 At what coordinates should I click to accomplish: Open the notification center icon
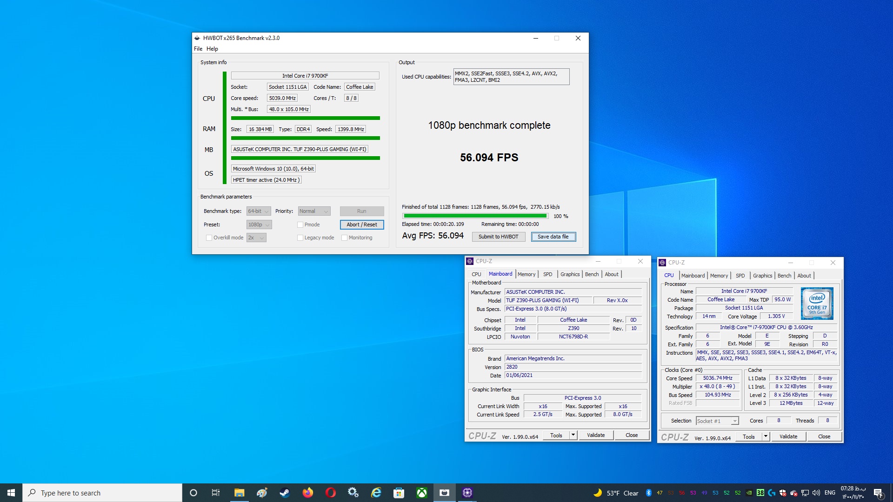click(x=878, y=493)
